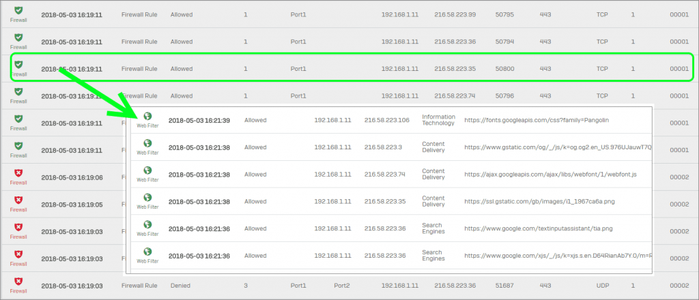699x300 pixels.
Task: Open the google.com textinputassistant tia.png URL
Action: (538, 229)
